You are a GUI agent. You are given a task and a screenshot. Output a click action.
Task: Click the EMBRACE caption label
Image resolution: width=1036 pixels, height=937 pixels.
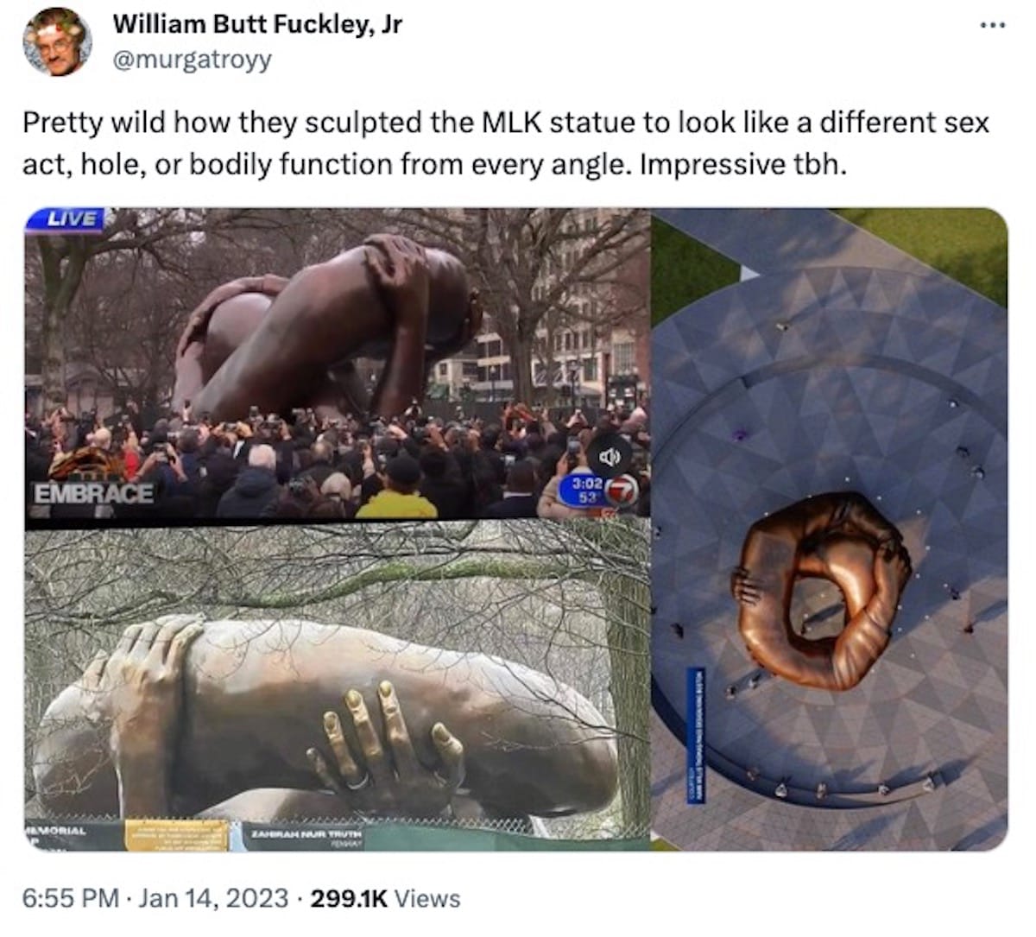tap(94, 494)
